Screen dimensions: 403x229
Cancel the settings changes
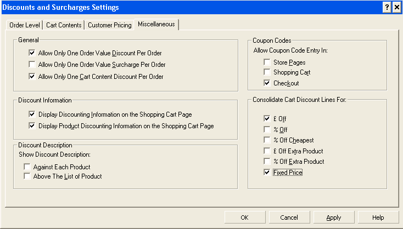tap(289, 217)
